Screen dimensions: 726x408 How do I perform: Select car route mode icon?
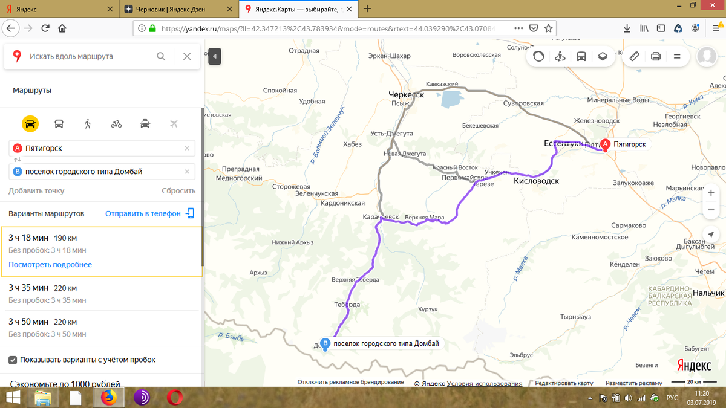(30, 124)
